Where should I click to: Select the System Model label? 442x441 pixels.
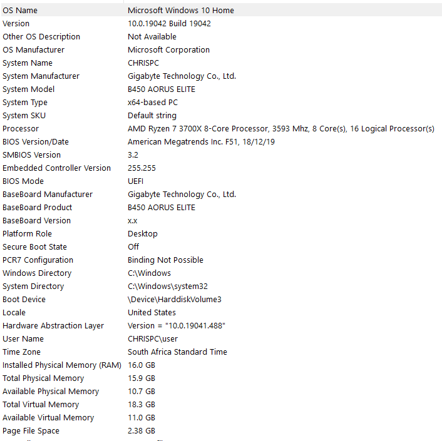[28, 89]
